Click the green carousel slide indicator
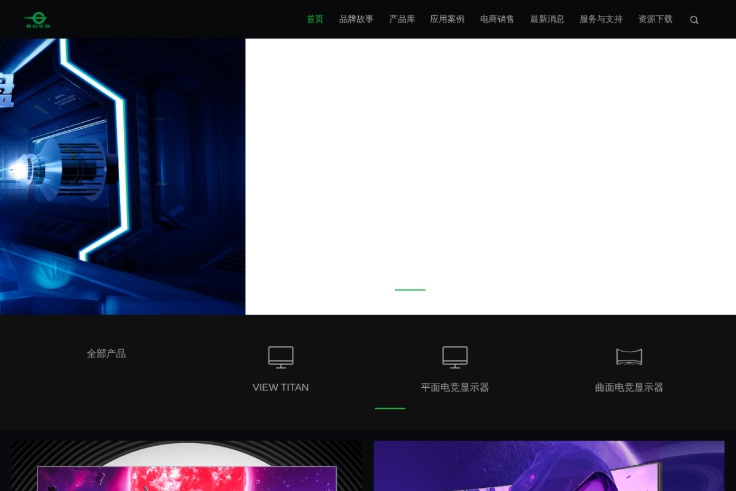Viewport: 736px width, 491px height. [410, 290]
